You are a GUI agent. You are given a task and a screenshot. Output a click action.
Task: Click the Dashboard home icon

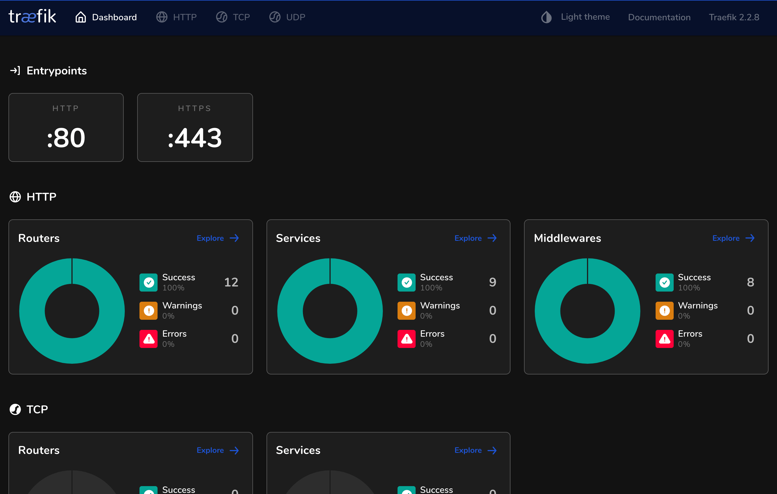(x=81, y=17)
